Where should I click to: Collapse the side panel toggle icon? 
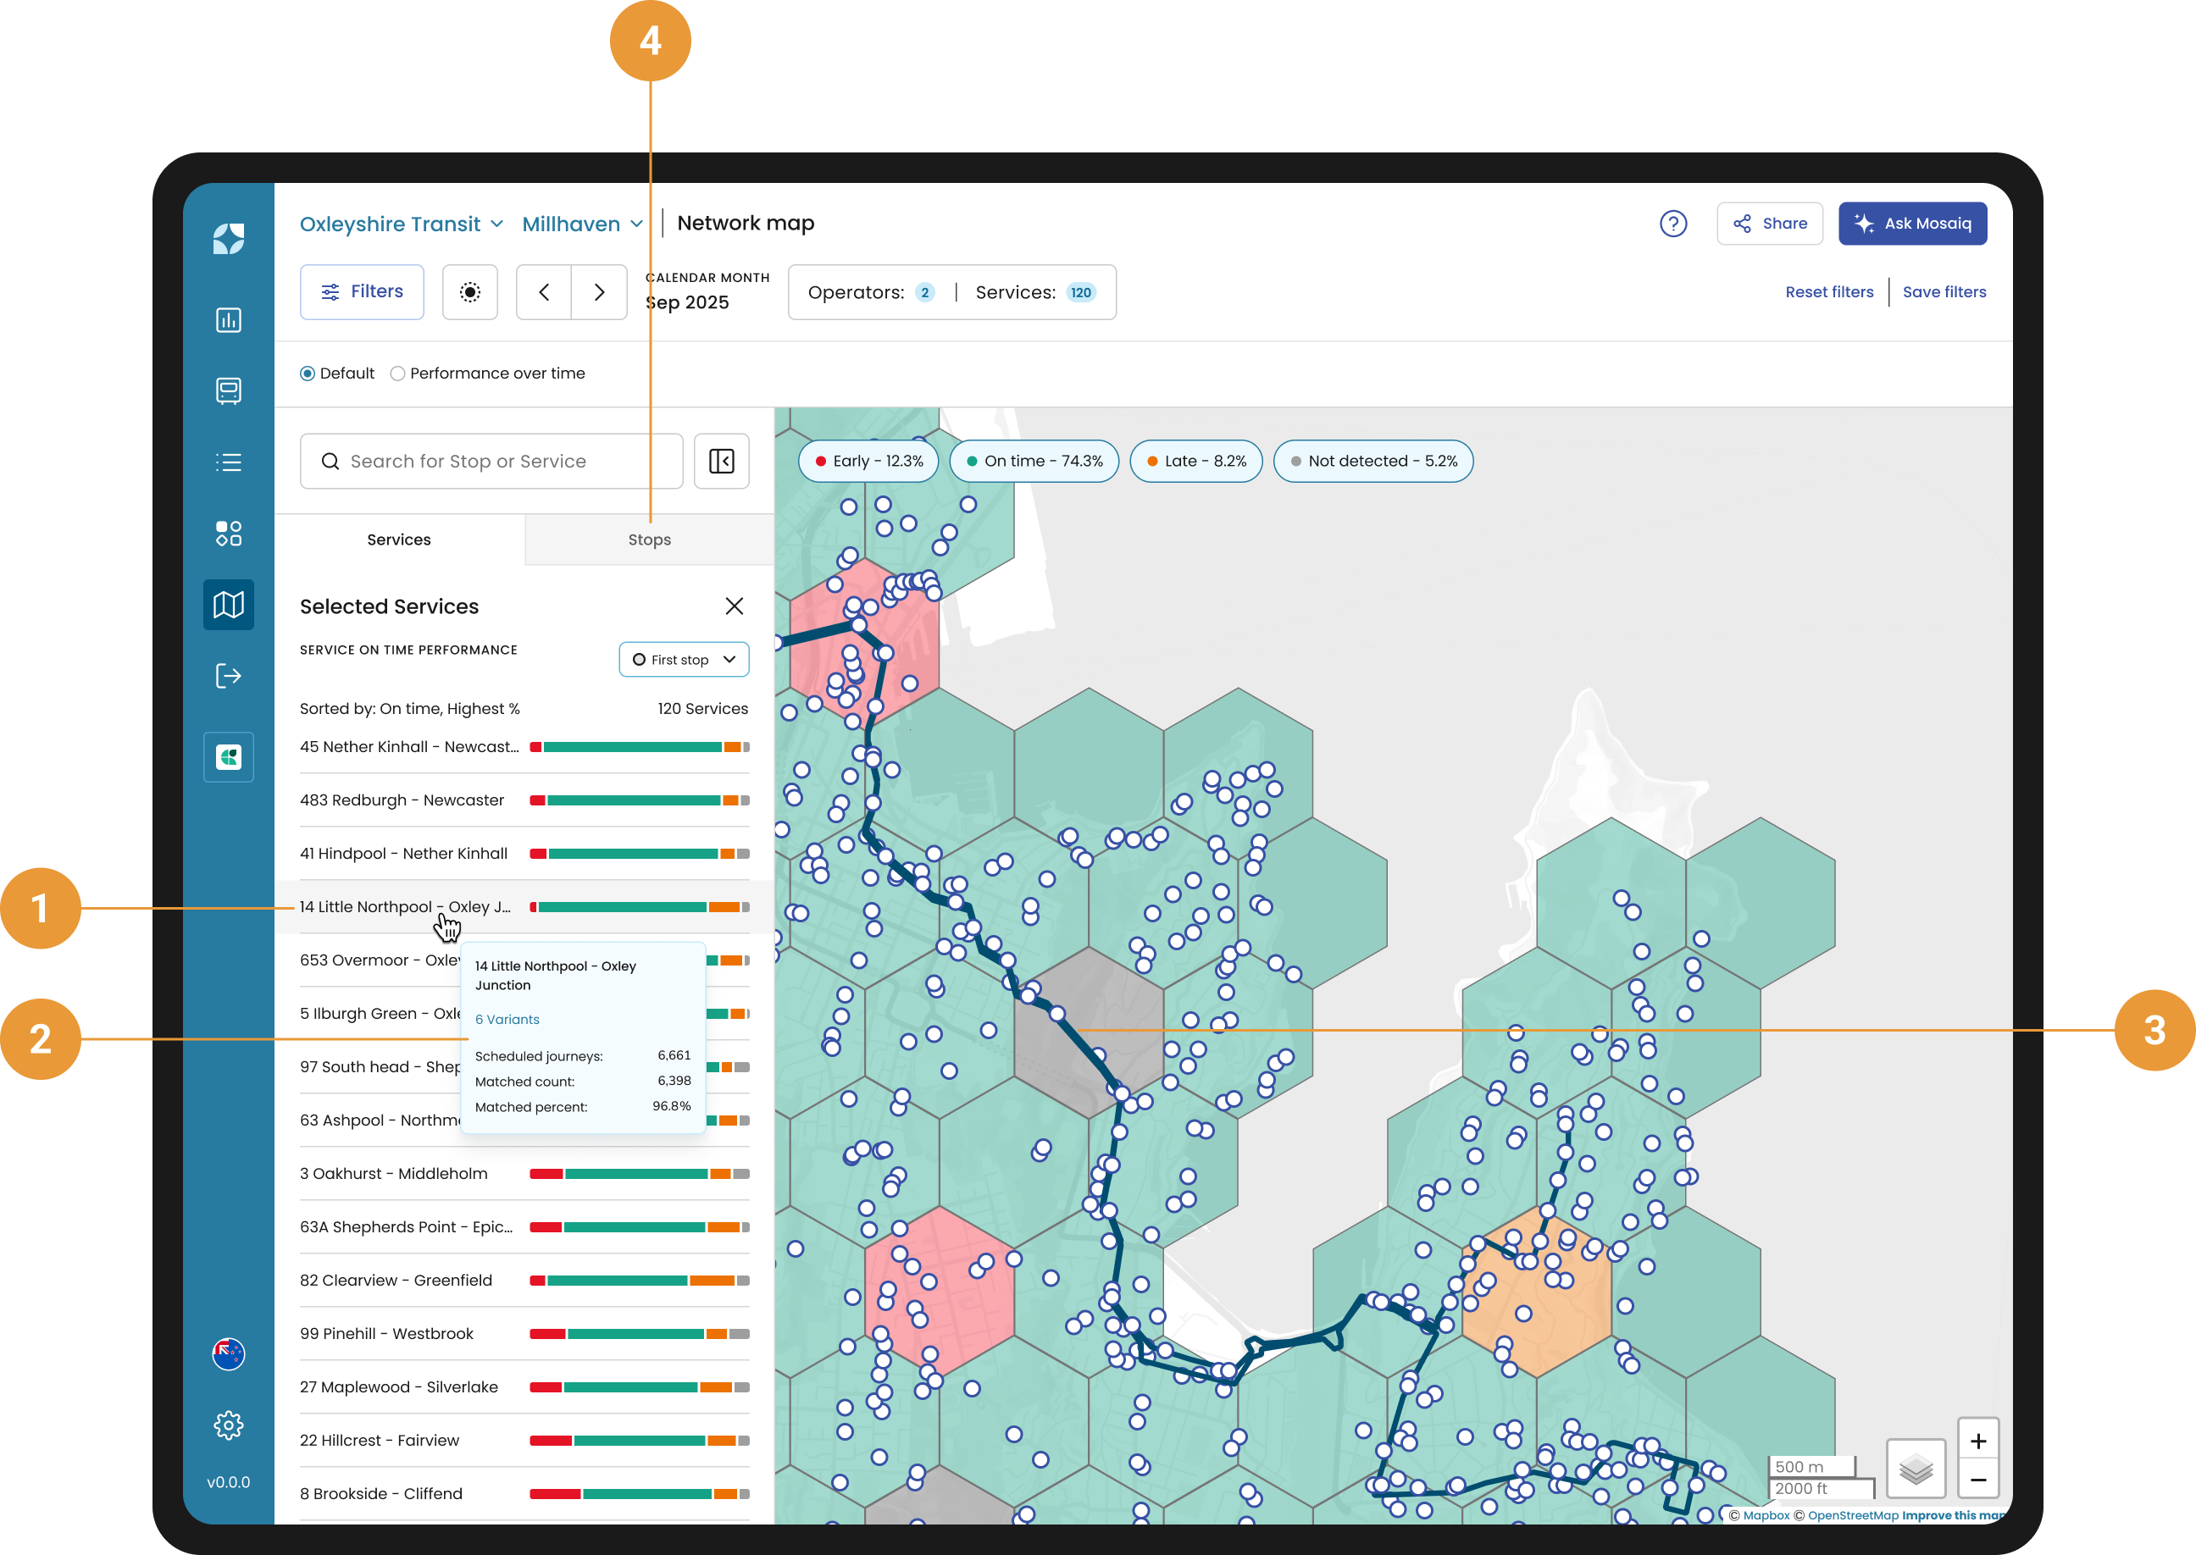(x=722, y=462)
